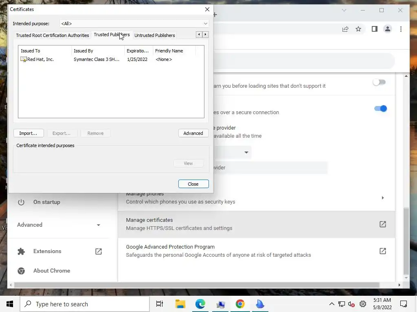Screen dimensions: 417x312
Task: Click the Windows search box
Action: click(85, 304)
